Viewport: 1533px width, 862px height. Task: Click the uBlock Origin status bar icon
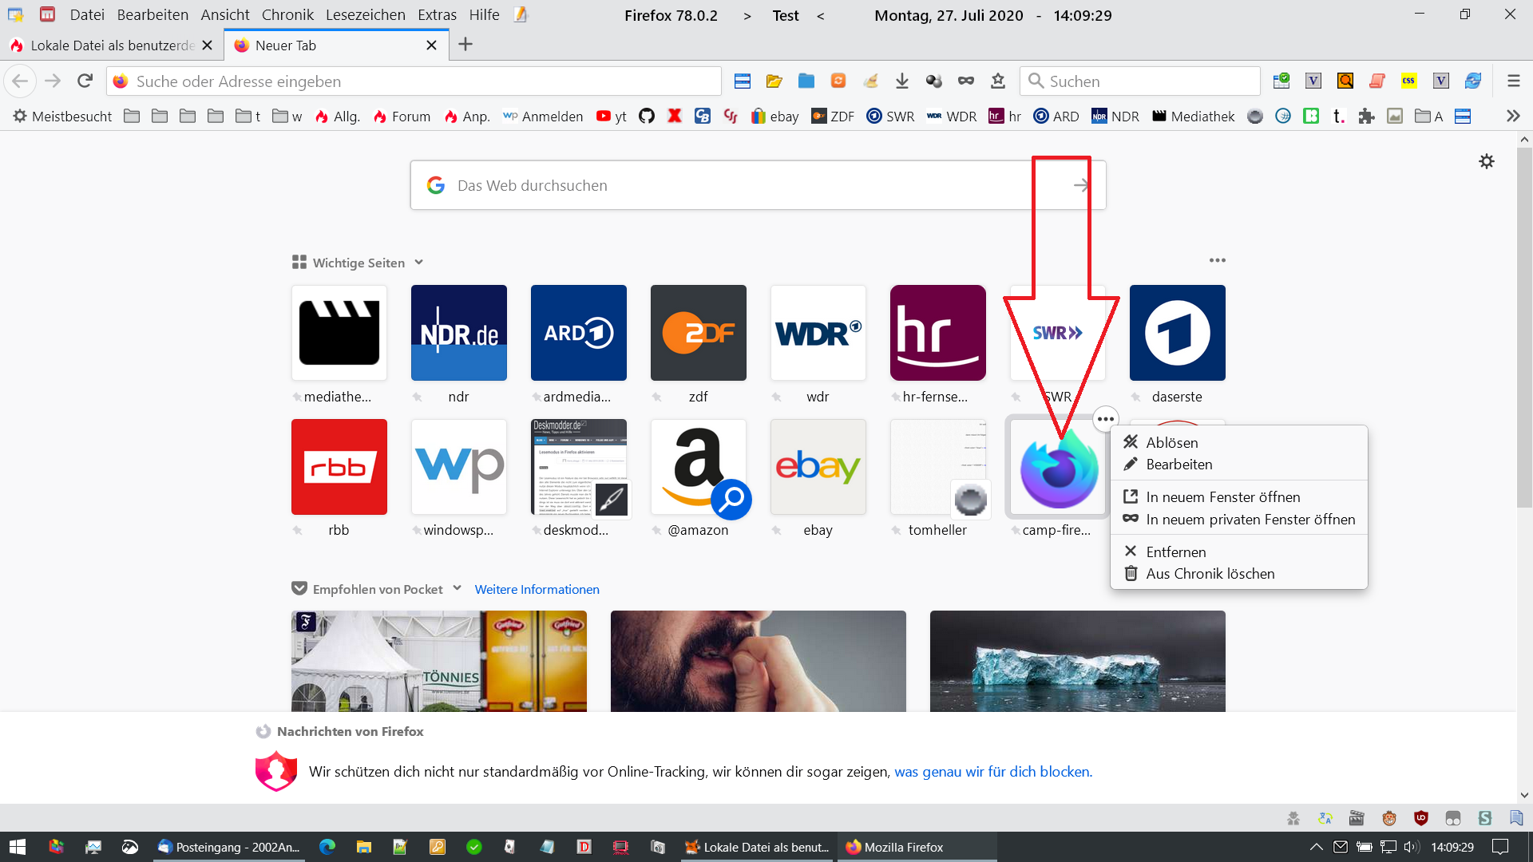point(1421,818)
